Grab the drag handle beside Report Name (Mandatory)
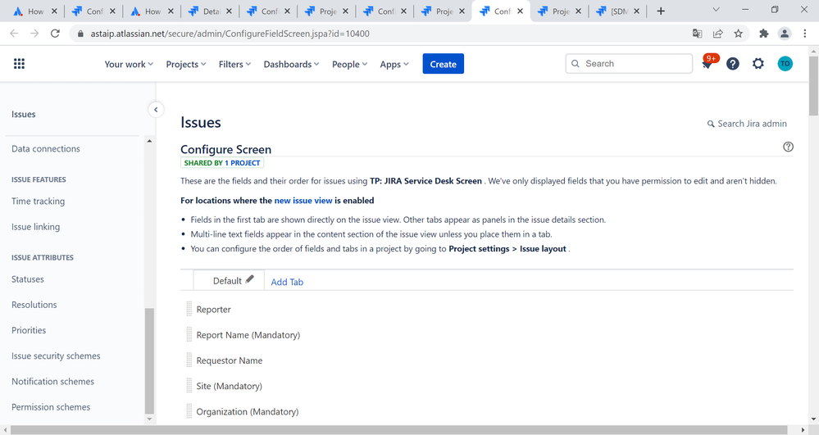The width and height of the screenshot is (819, 435). (x=189, y=335)
